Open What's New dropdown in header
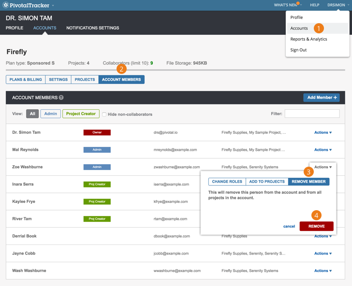 [x=287, y=5]
